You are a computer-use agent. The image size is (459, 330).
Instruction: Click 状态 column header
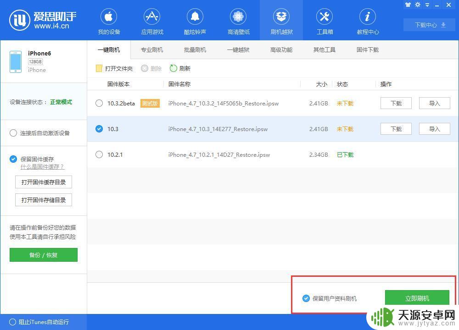pyautogui.click(x=342, y=84)
